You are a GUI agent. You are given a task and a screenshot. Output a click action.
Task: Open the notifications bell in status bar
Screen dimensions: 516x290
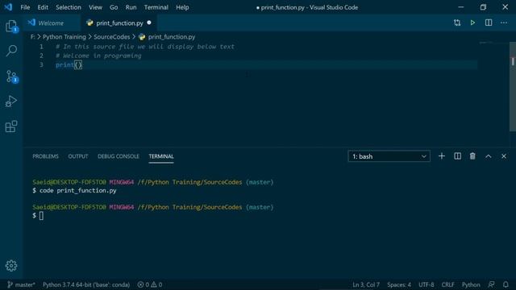click(x=506, y=284)
